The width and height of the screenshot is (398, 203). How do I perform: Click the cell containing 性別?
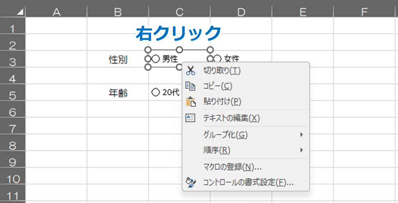click(118, 60)
